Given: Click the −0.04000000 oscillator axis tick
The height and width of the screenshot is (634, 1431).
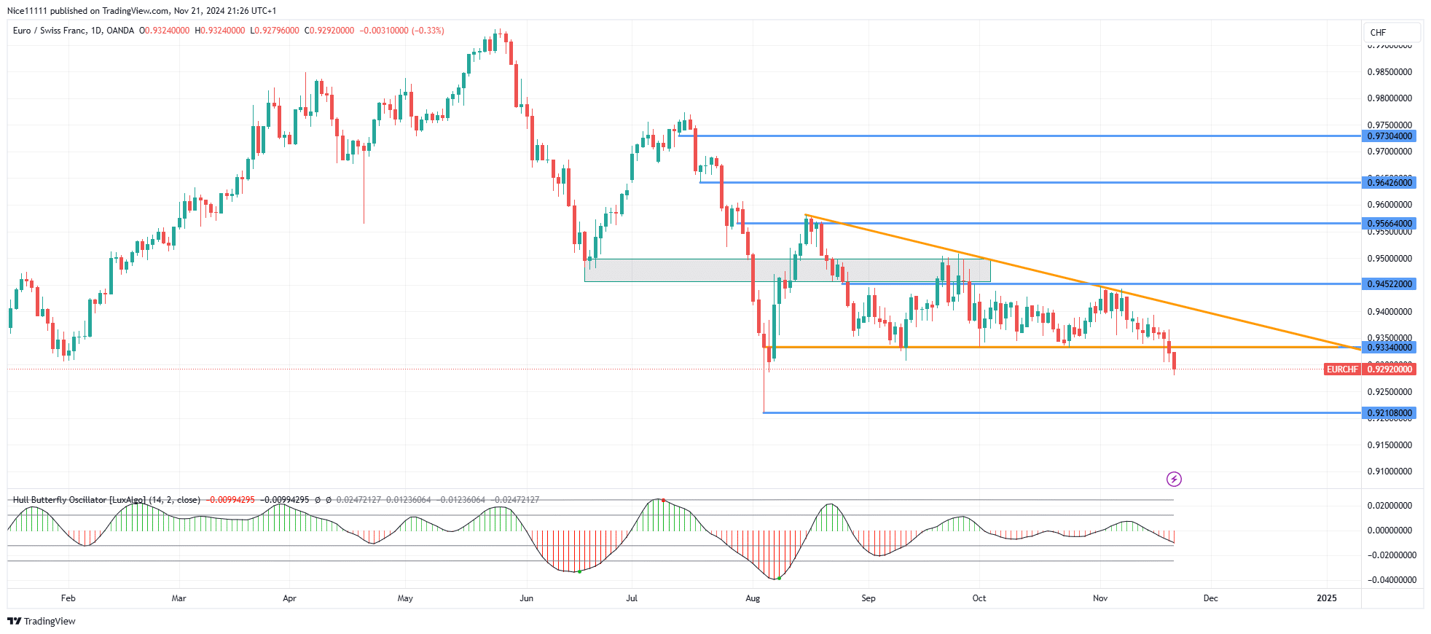Looking at the screenshot, I should point(1392,580).
